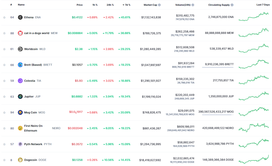Open the Dogecoin logo icon
The image size is (272, 166).
click(20, 160)
